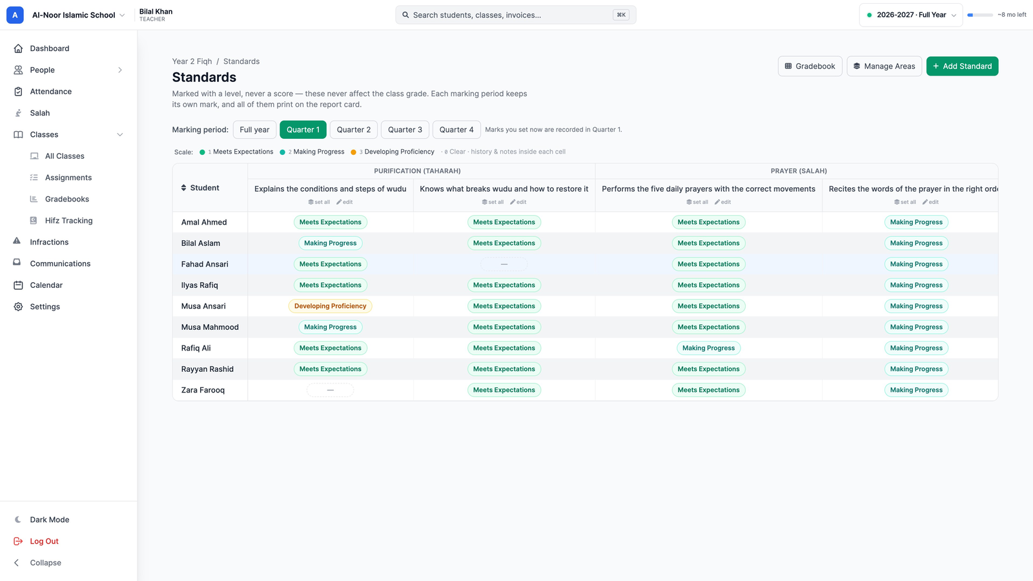Click the Assignments list icon

point(34,178)
